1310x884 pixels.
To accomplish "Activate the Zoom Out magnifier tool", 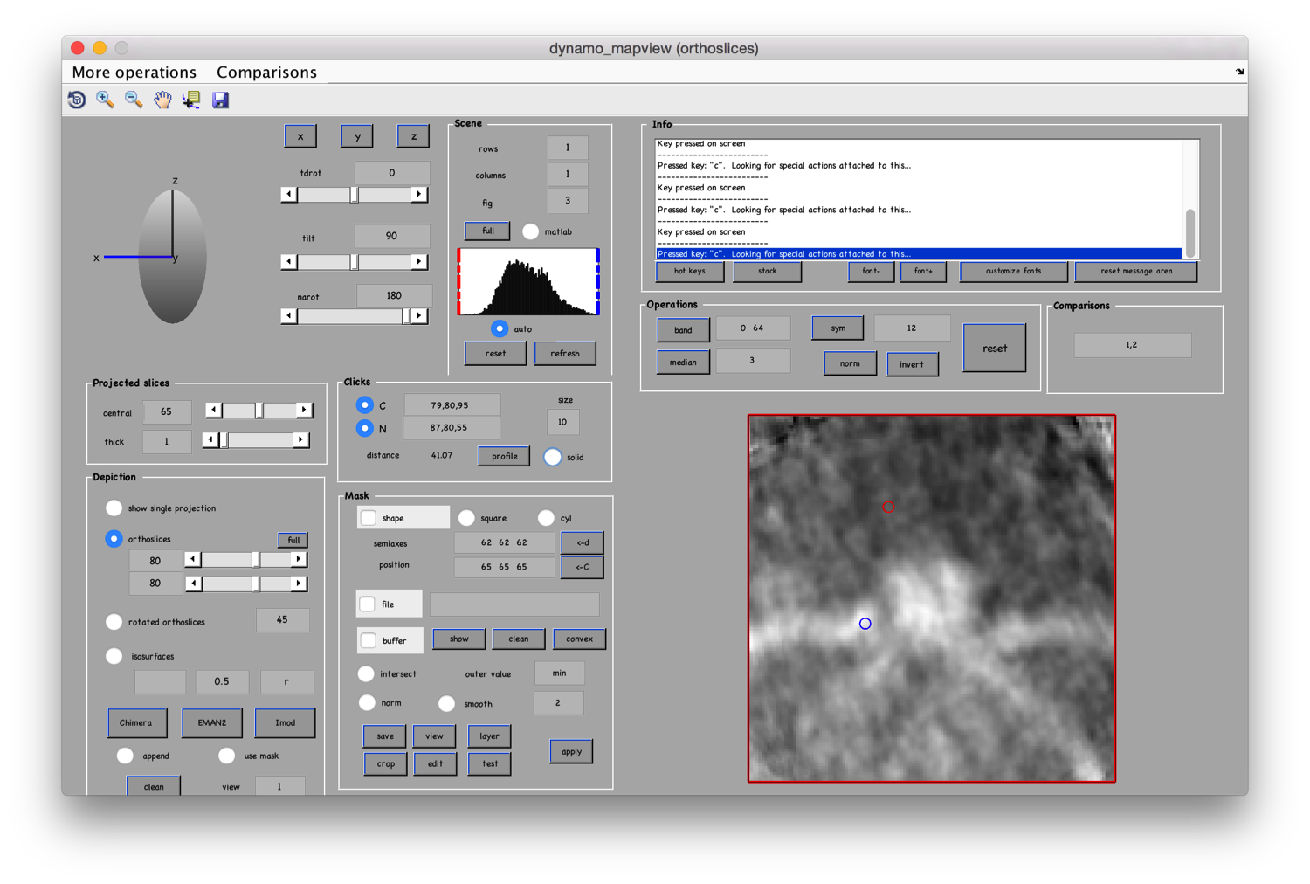I will click(134, 100).
